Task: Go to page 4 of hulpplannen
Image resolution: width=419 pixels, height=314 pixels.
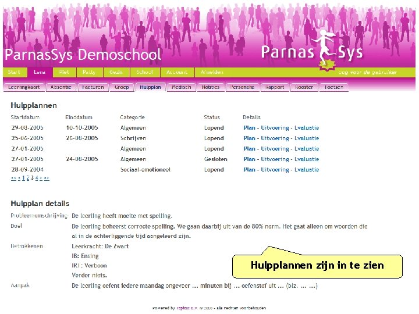Action: 37,178
